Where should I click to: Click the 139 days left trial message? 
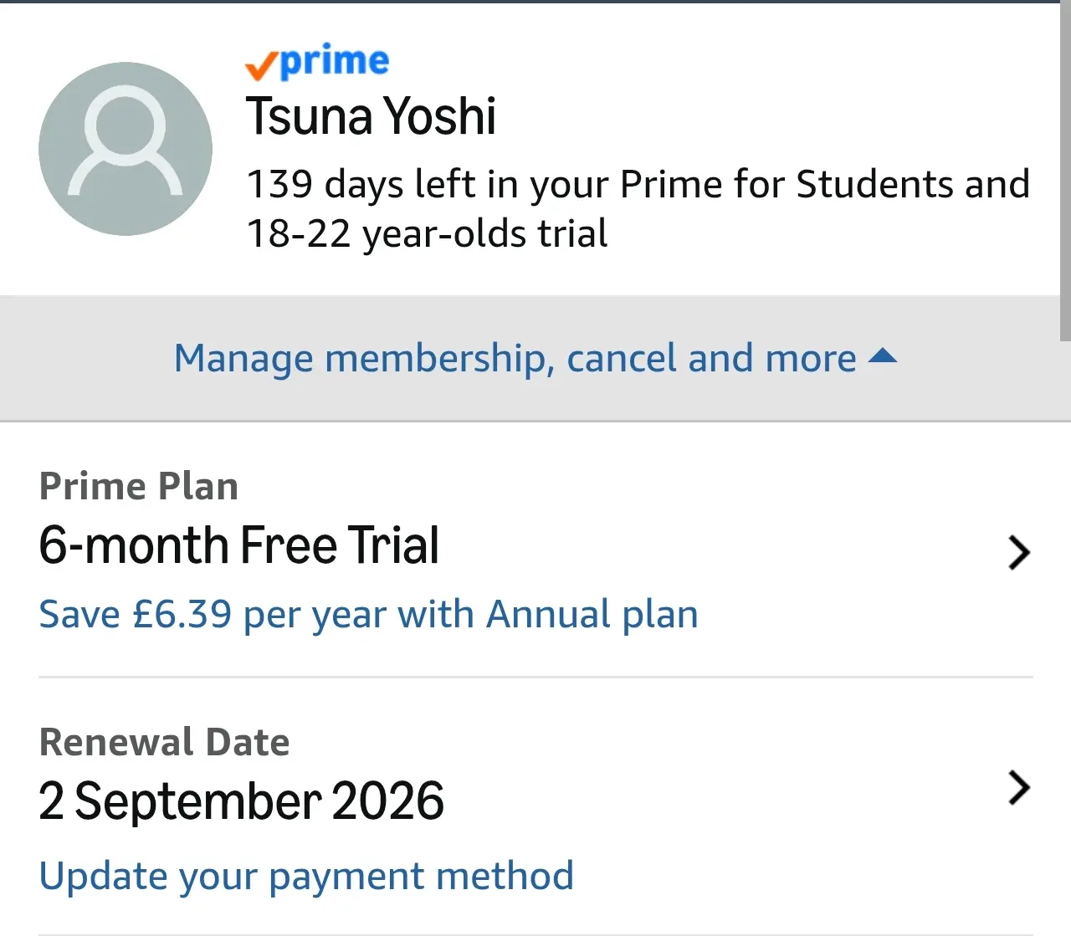pos(638,209)
